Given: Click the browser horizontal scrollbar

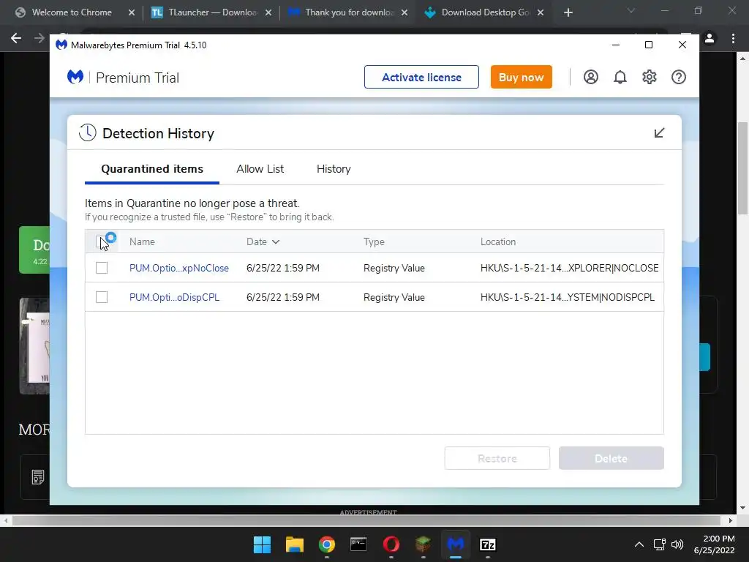Looking at the screenshot, I should point(366,520).
